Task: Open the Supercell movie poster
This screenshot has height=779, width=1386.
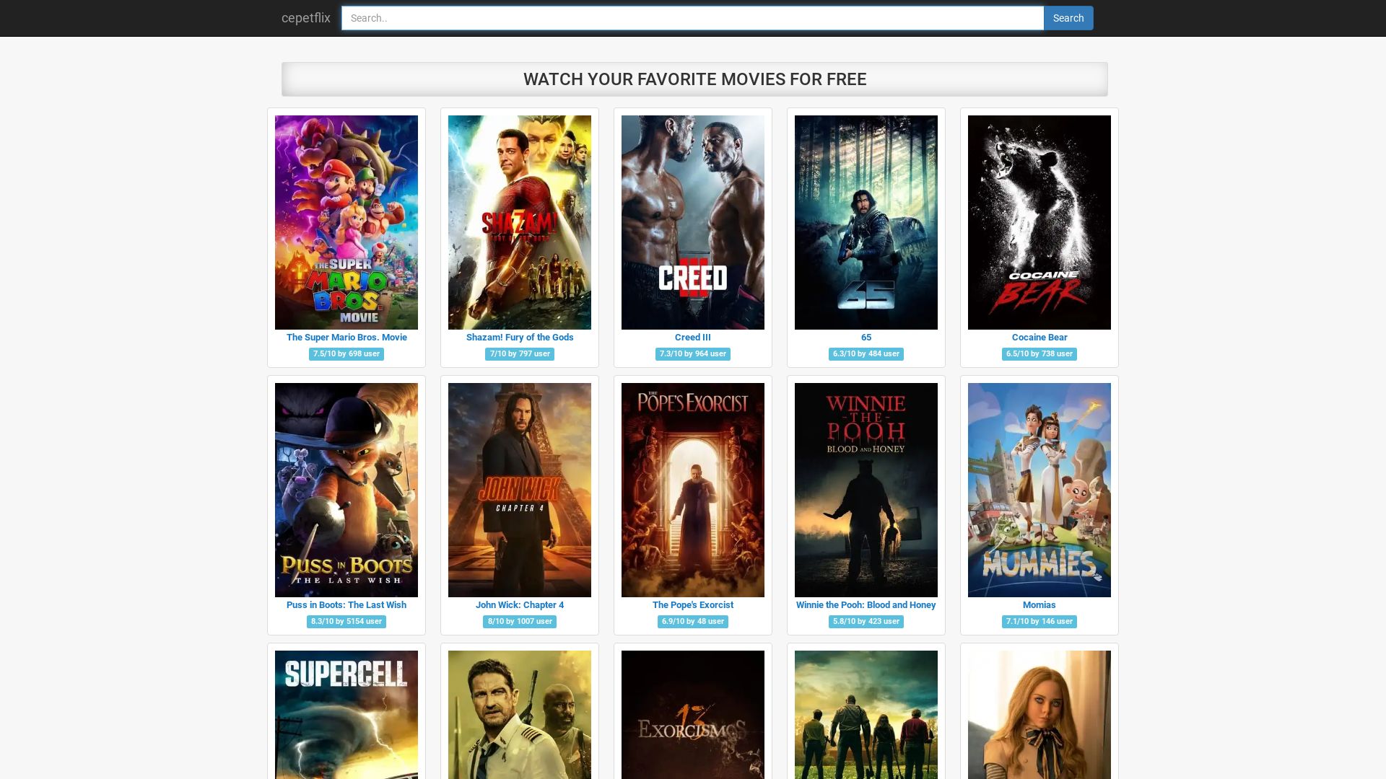Action: pos(346,715)
